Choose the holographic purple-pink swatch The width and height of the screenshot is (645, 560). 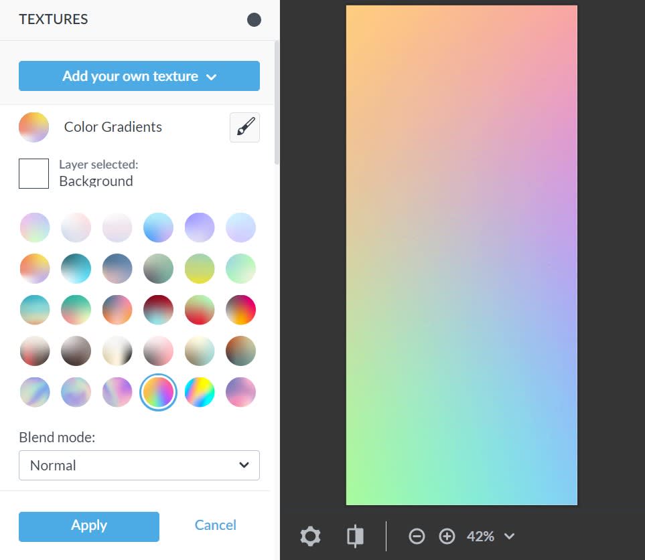click(117, 392)
